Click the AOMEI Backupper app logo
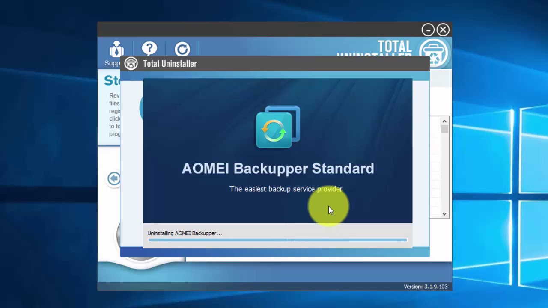 click(278, 127)
